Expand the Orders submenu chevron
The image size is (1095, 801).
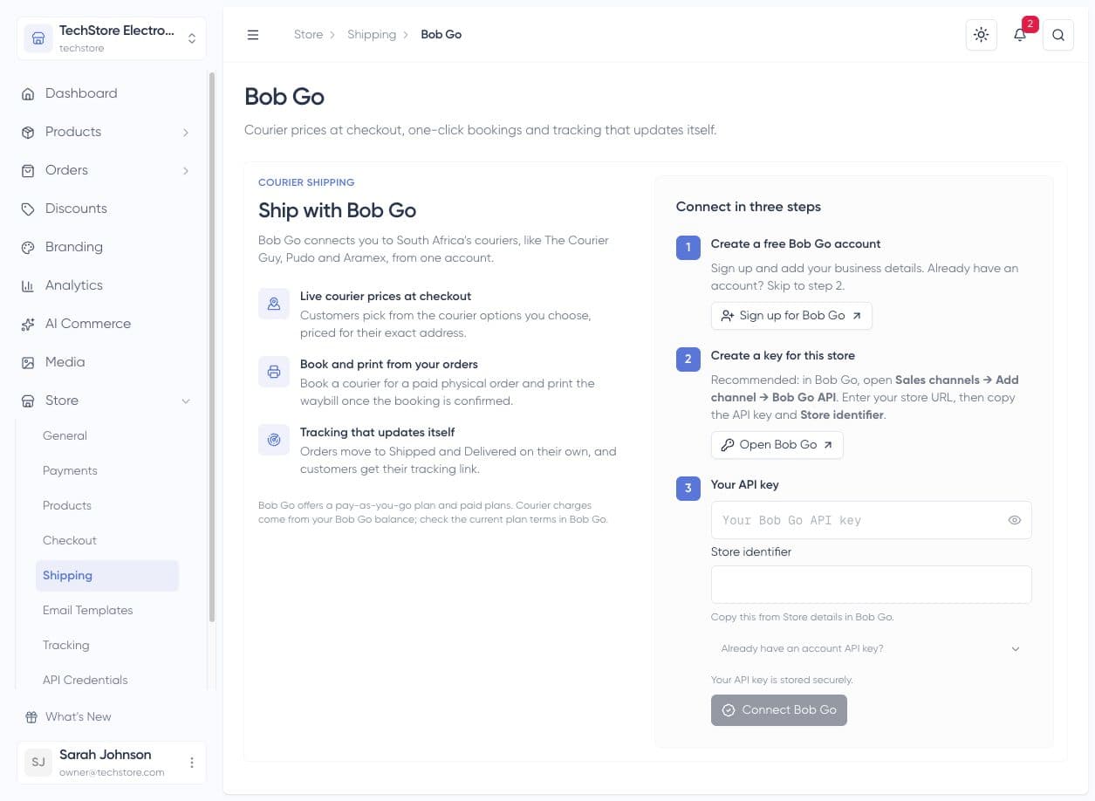(x=186, y=170)
